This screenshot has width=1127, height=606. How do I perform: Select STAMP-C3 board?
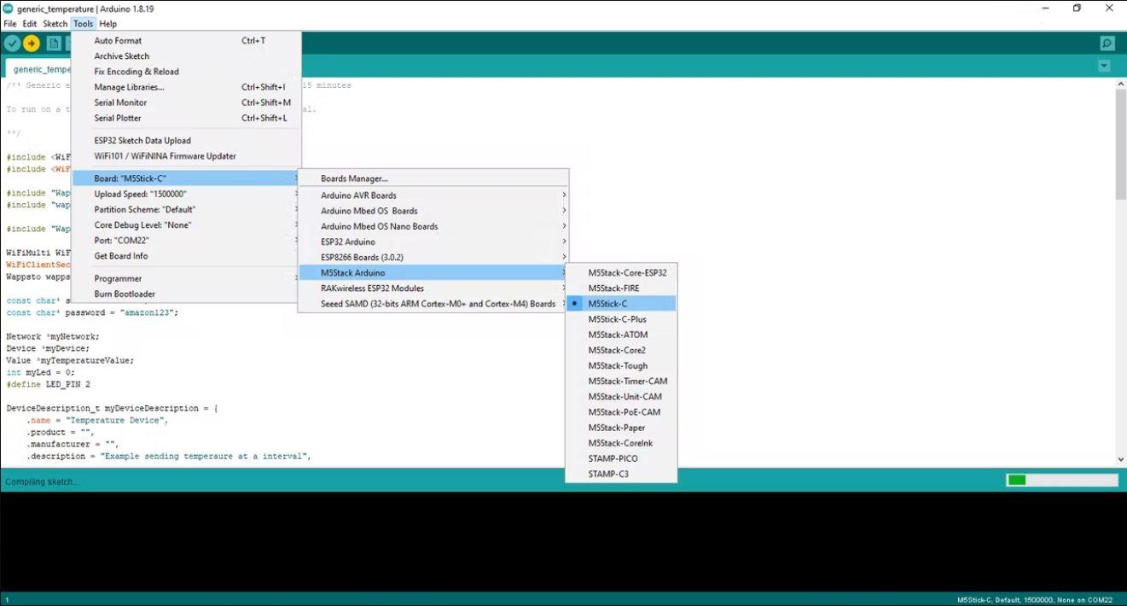tap(621, 474)
